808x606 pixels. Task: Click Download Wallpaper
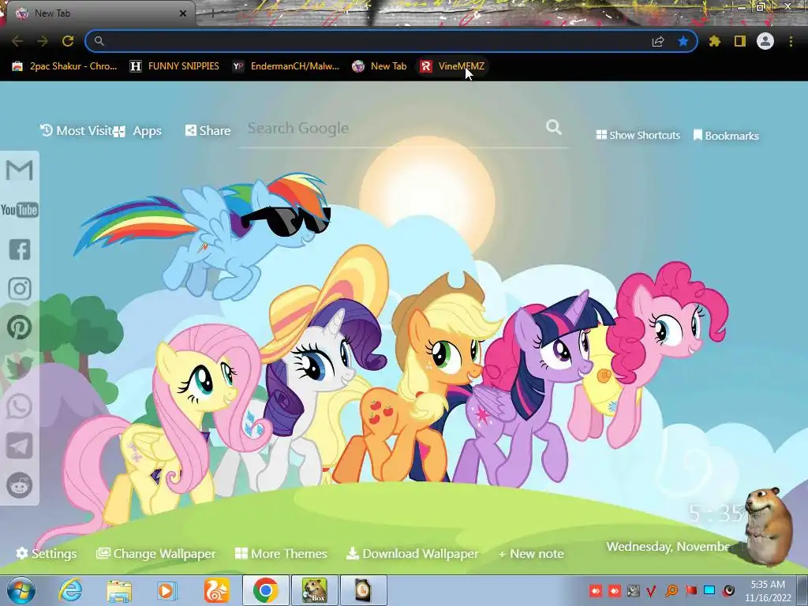(412, 553)
